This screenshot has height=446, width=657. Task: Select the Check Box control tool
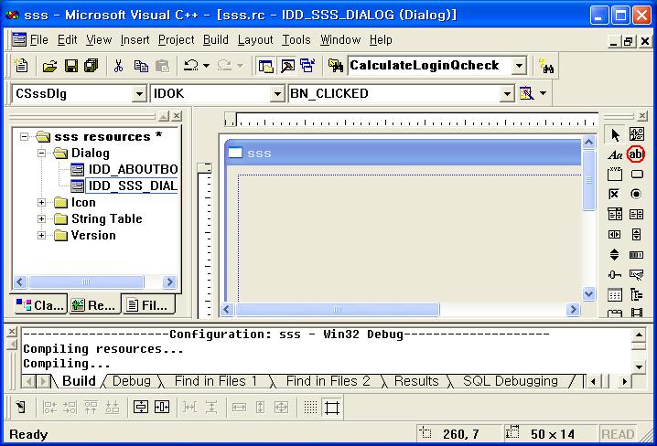615,194
